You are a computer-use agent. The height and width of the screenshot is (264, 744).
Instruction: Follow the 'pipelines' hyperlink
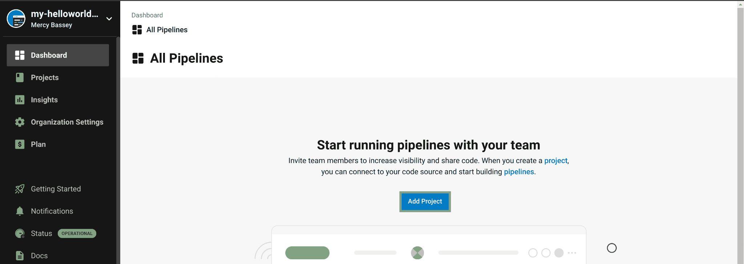[519, 172]
